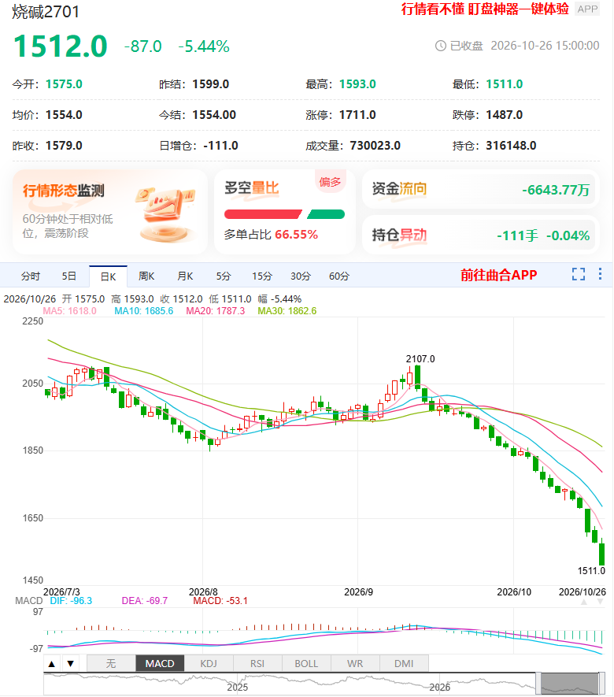
Task: Click the 偏多 badge
Action: coord(330,181)
